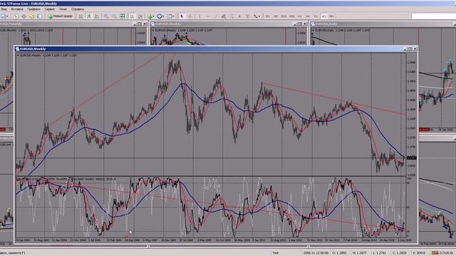Open the periods clock dropdown
The width and height of the screenshot is (456, 256).
(160, 16)
